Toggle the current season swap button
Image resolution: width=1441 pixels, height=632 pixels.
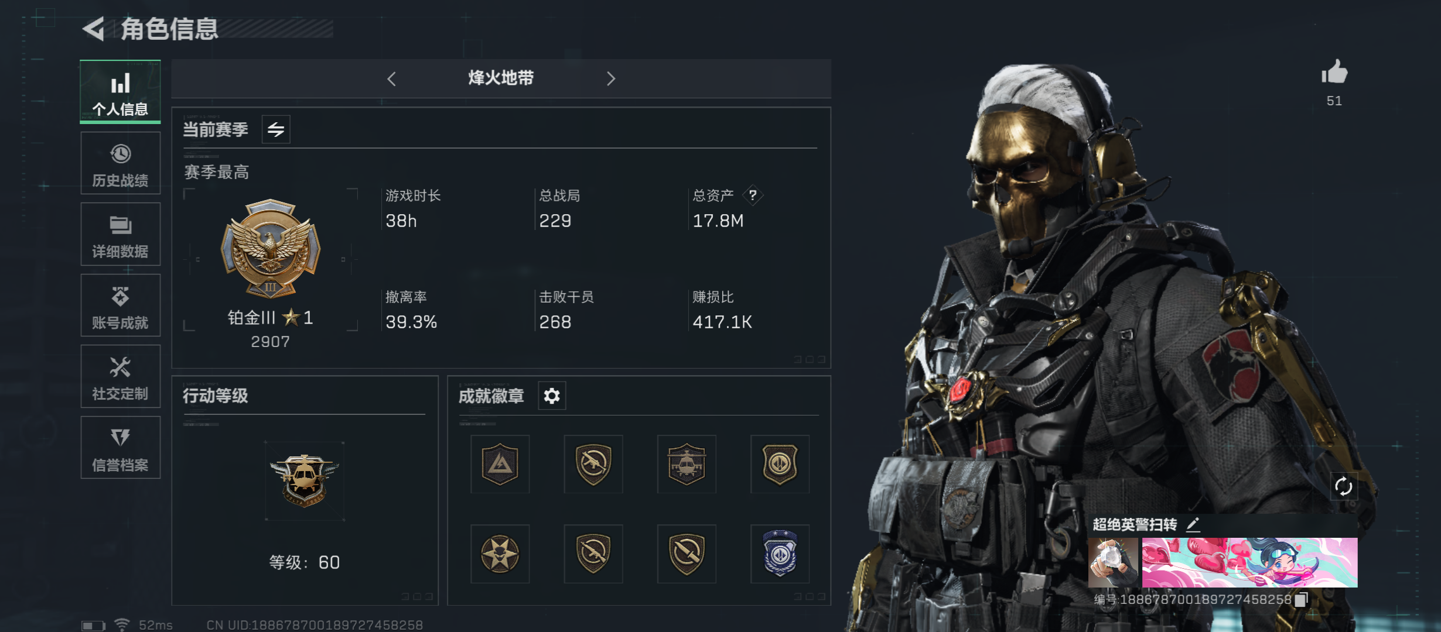pos(276,129)
